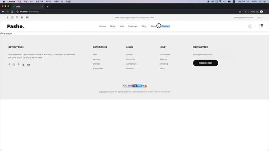This screenshot has height=151, width=269.
Task: Click the macOS menu bar clock
Action: (243, 2)
